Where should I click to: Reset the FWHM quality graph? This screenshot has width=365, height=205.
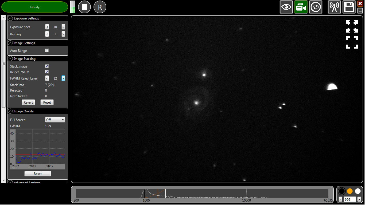pos(37,174)
